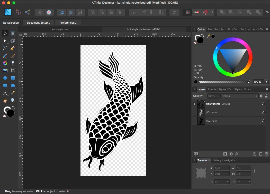The width and height of the screenshot is (270, 194).
Task: Select the Node tool
Action: 5,41
